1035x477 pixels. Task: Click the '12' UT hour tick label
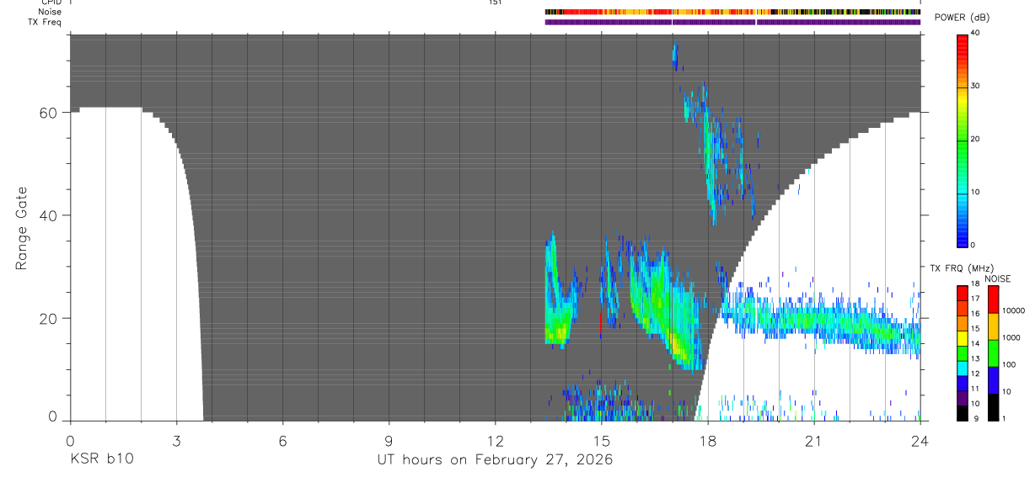pyautogui.click(x=495, y=440)
